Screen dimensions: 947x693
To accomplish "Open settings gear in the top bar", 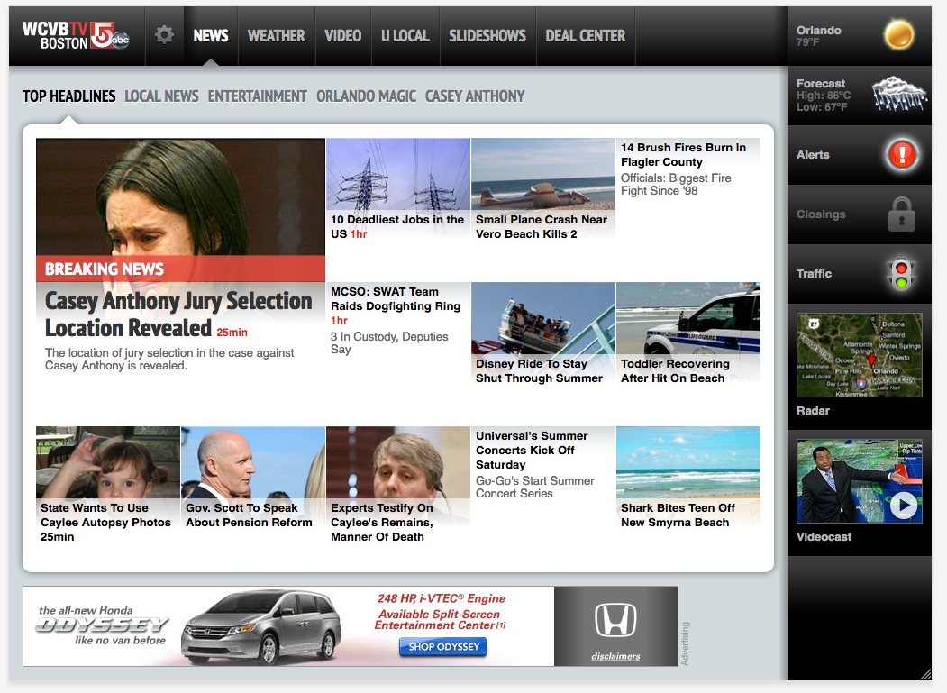I will pyautogui.click(x=164, y=35).
